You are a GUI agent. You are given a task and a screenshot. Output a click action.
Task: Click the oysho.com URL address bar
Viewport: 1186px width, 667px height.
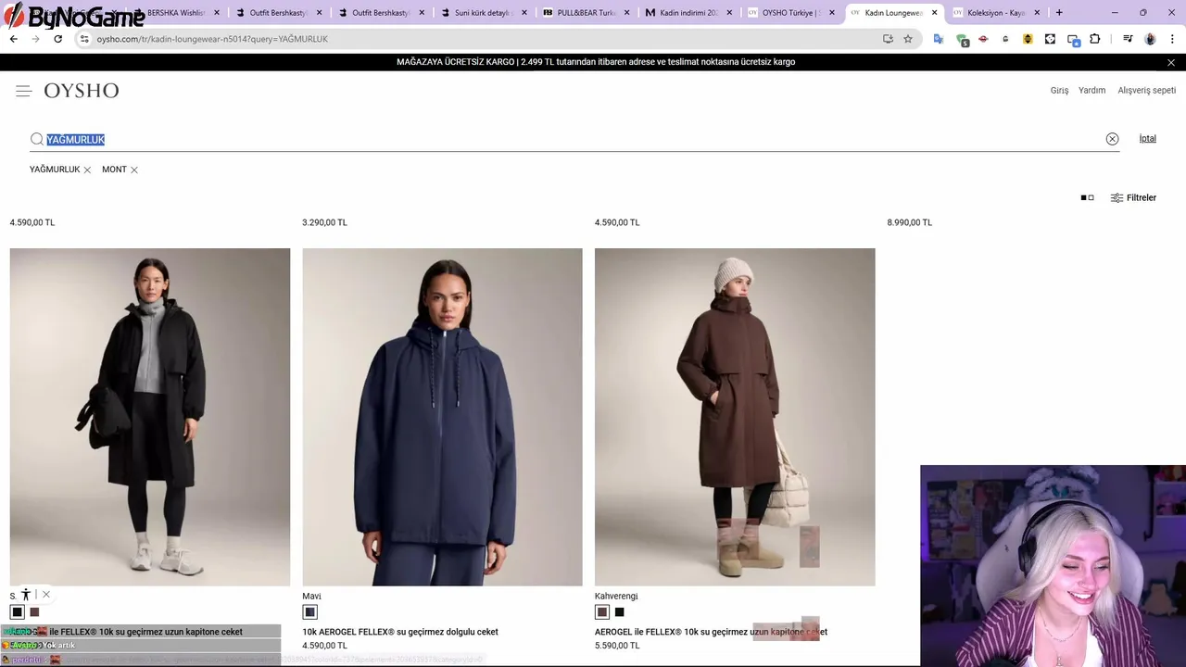[482, 39]
